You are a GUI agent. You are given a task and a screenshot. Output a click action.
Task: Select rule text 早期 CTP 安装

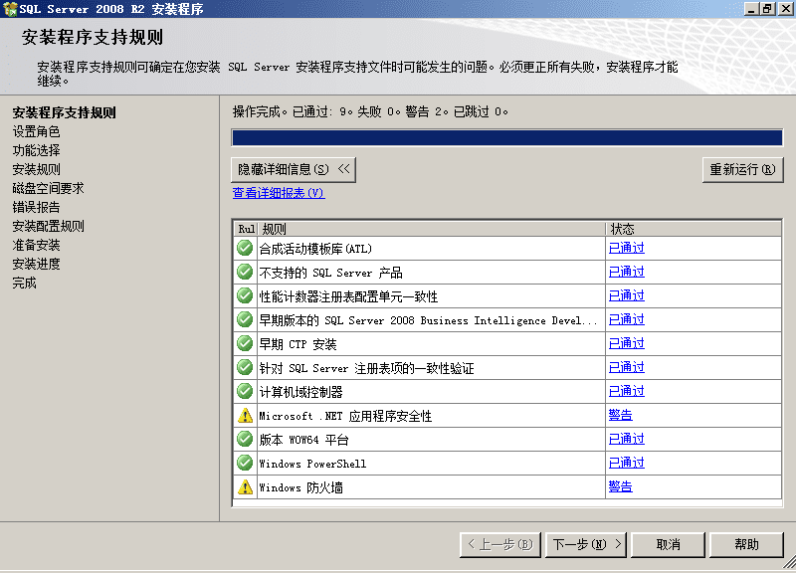pyautogui.click(x=298, y=344)
